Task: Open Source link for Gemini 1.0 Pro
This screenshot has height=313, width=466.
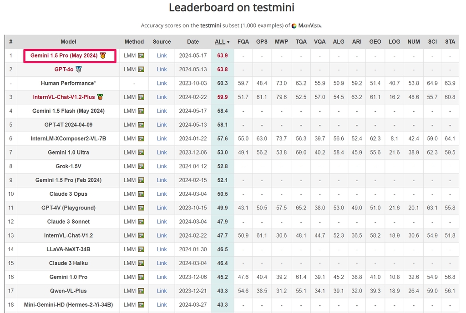Action: click(162, 277)
